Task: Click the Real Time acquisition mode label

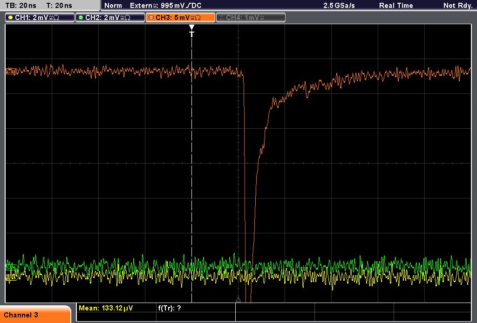Action: (396, 6)
